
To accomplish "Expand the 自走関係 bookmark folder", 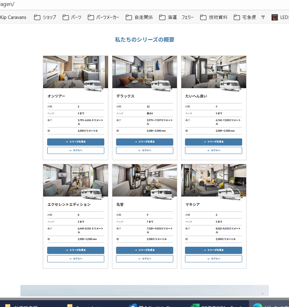I will point(139,18).
